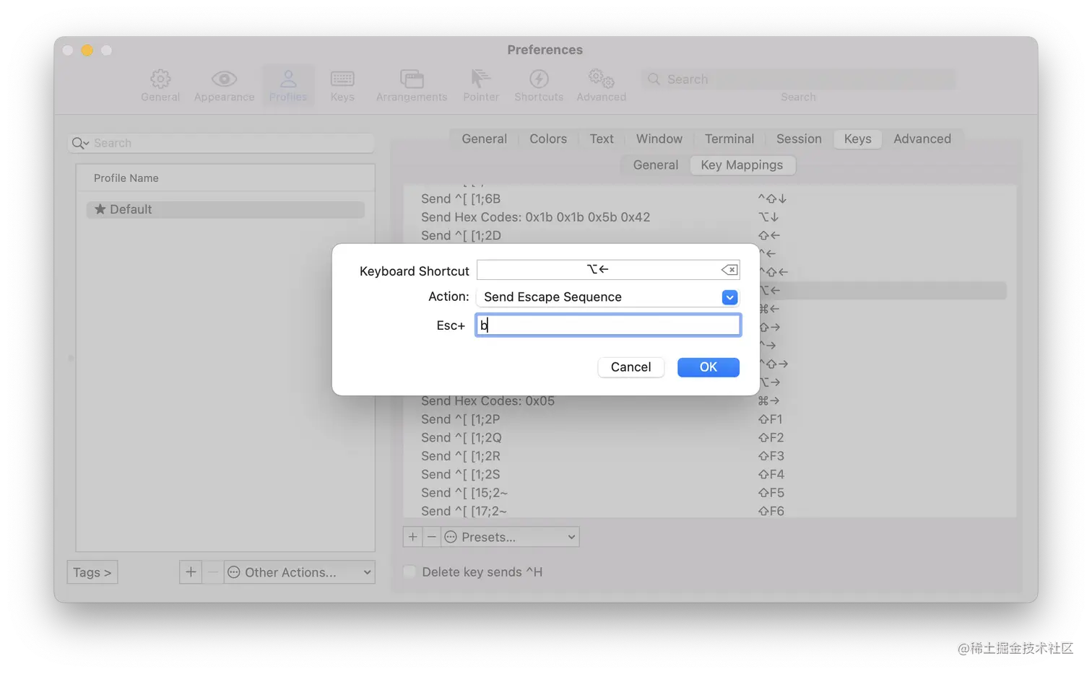The width and height of the screenshot is (1092, 674).
Task: Switch to the Keys profile tab
Action: pyautogui.click(x=858, y=139)
